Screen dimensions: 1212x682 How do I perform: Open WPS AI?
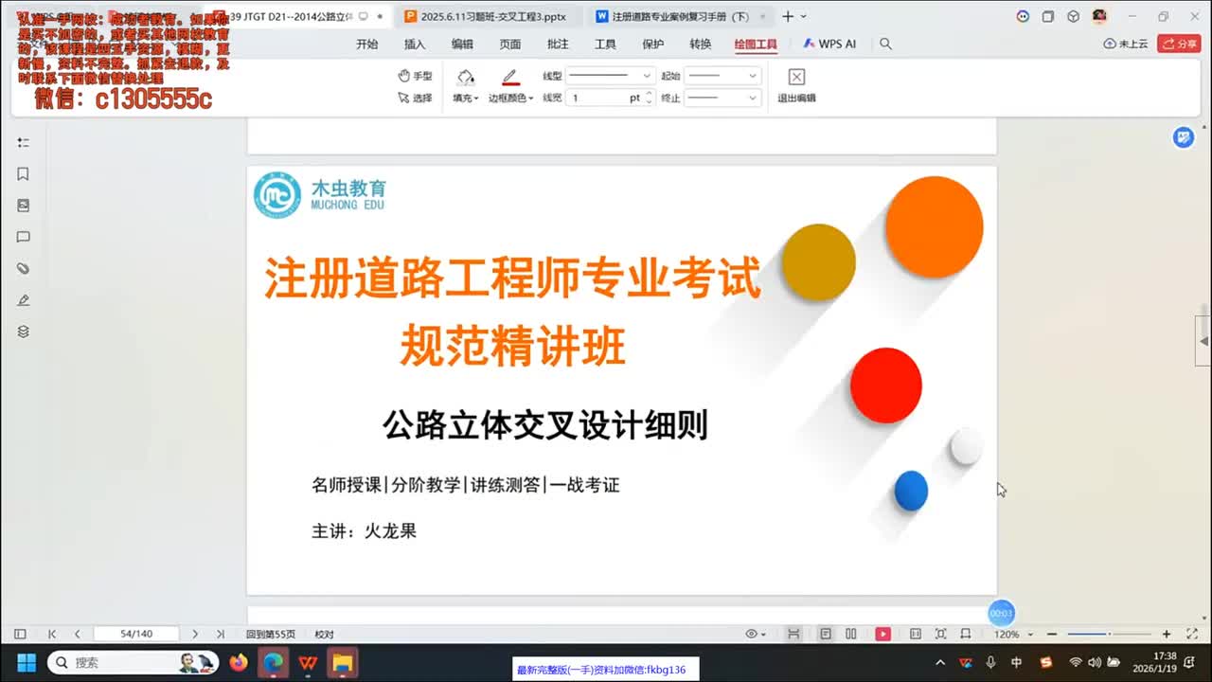click(829, 44)
